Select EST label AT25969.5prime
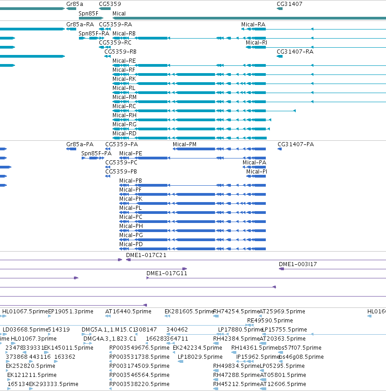 [282, 312]
